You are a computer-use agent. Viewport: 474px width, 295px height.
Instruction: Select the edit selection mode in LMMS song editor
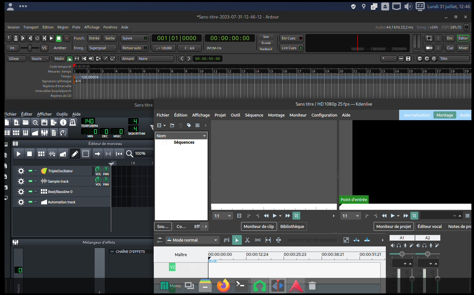coord(86,153)
